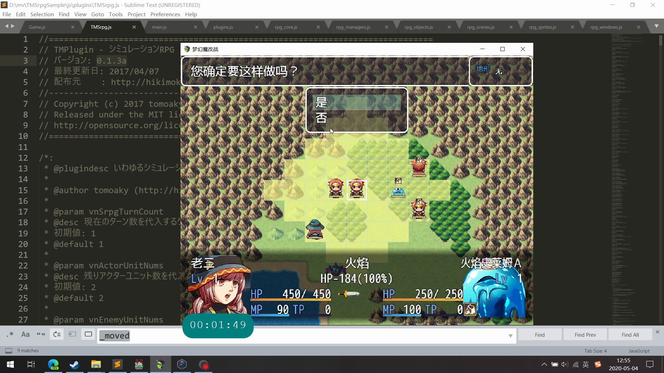Image resolution: width=664 pixels, height=373 pixels.
Task: Click the Sublime Text system tray icon
Action: coord(598,364)
